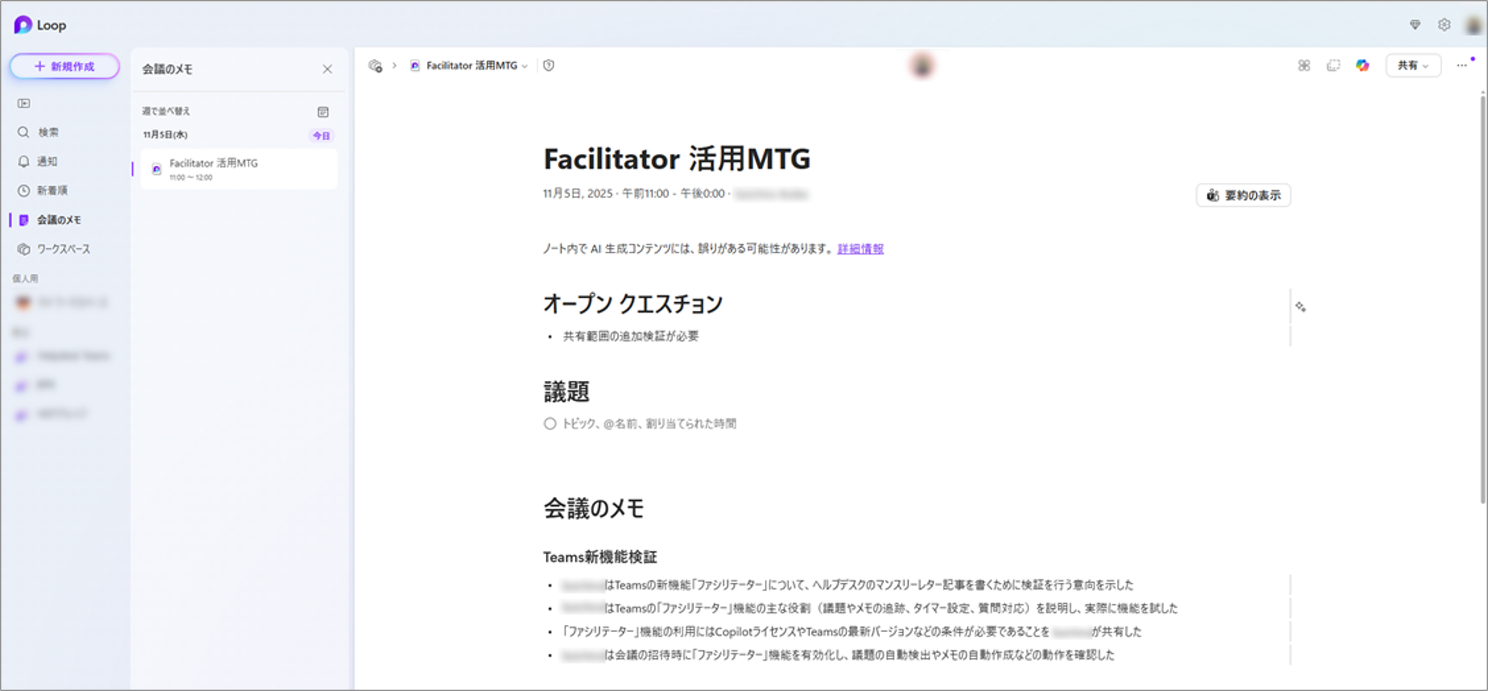The width and height of the screenshot is (1488, 691).
Task: Click the shield sensitivity icon near title
Action: [x=549, y=66]
